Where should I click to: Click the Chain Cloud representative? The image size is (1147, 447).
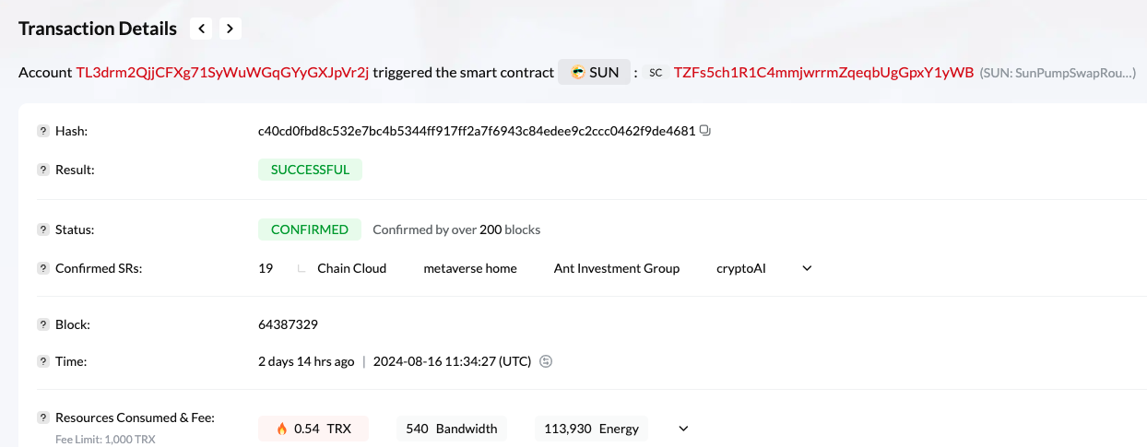(351, 268)
